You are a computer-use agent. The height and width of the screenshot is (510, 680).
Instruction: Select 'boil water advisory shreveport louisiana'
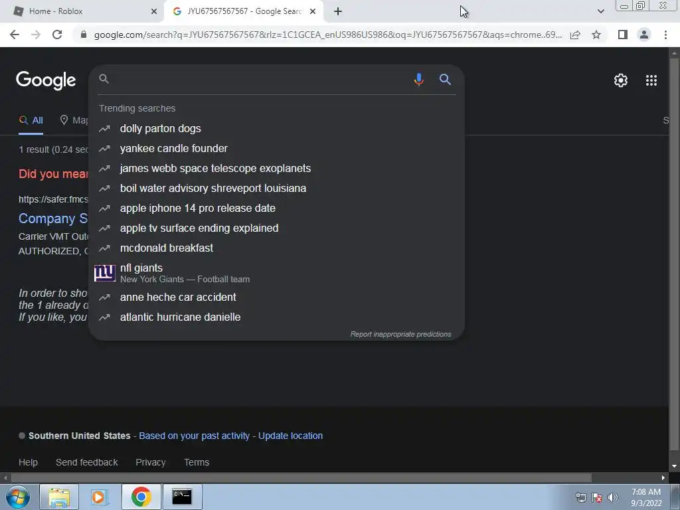pos(277,188)
